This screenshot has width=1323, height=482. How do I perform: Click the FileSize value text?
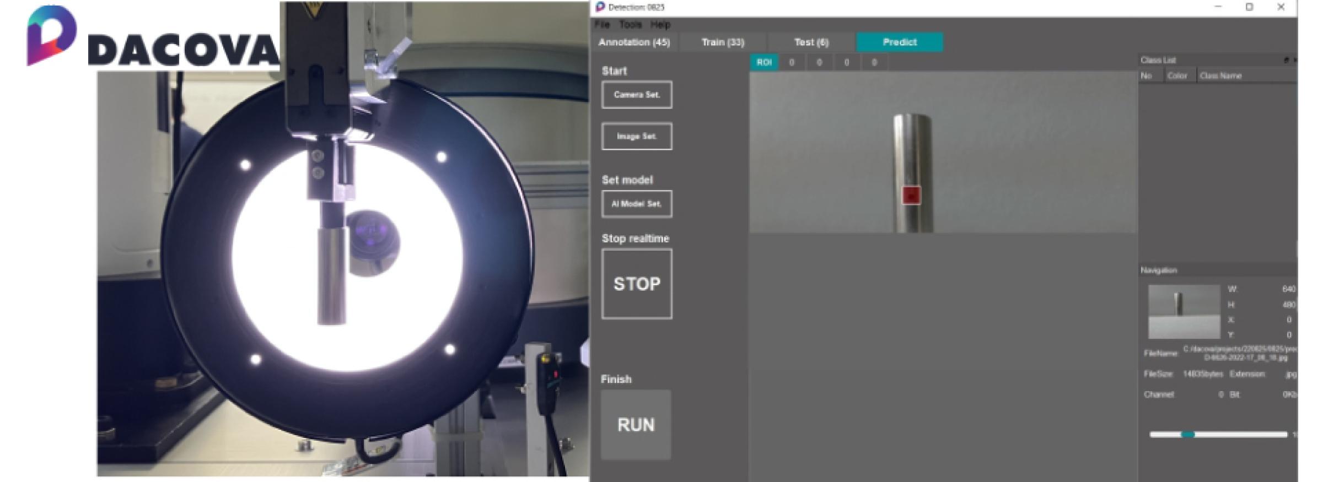(1203, 374)
